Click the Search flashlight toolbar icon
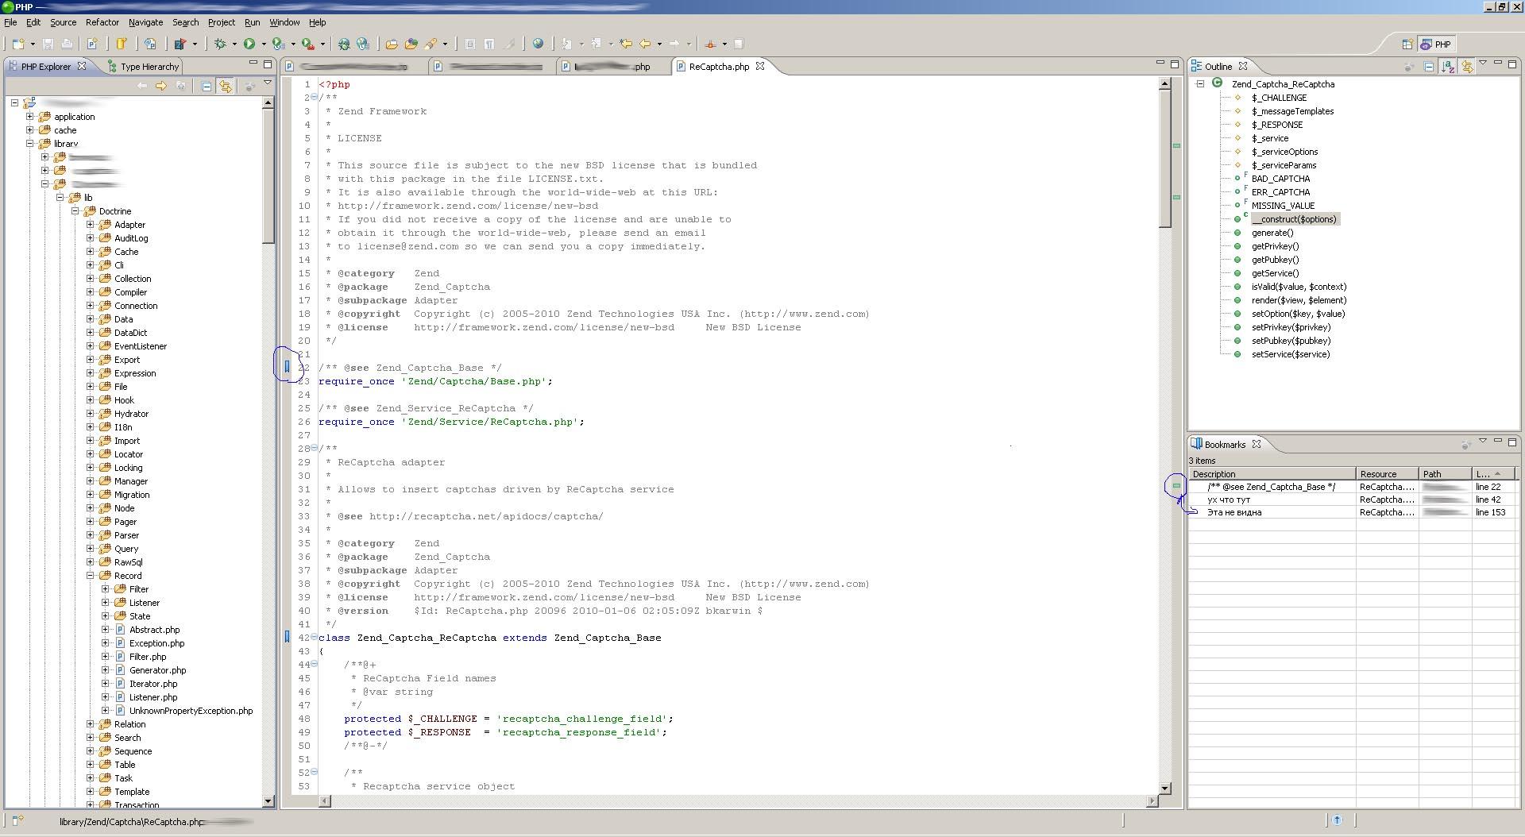 [430, 44]
